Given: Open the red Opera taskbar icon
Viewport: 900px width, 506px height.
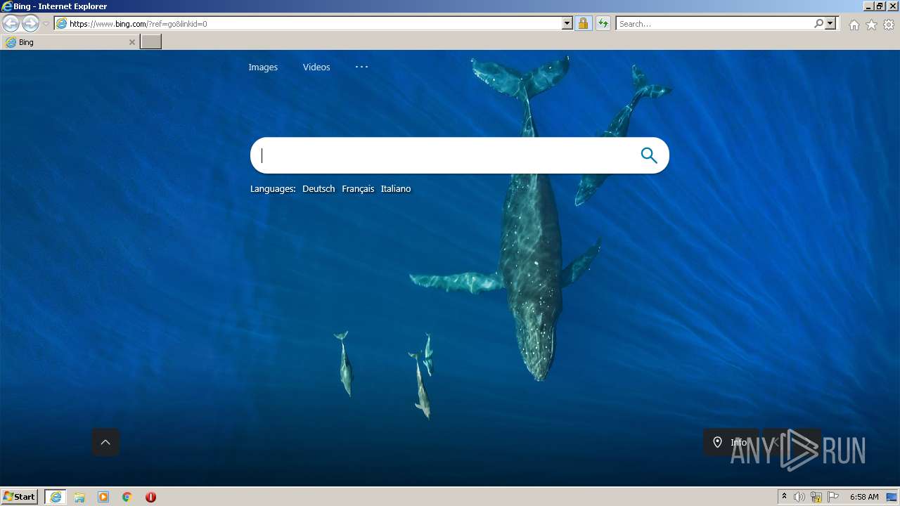Looking at the screenshot, I should [150, 497].
